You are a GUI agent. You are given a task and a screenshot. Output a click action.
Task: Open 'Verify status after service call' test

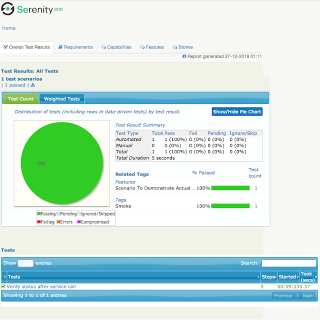[x=41, y=286]
